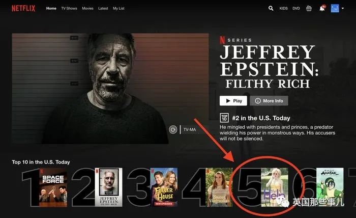Select the Fuller House thumbnail
The height and width of the screenshot is (218, 356).
[x=164, y=187]
